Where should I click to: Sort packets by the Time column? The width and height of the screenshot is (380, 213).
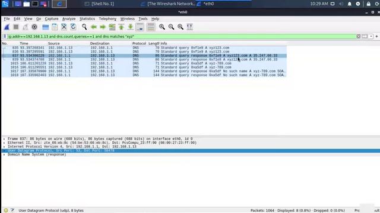[x=24, y=43]
